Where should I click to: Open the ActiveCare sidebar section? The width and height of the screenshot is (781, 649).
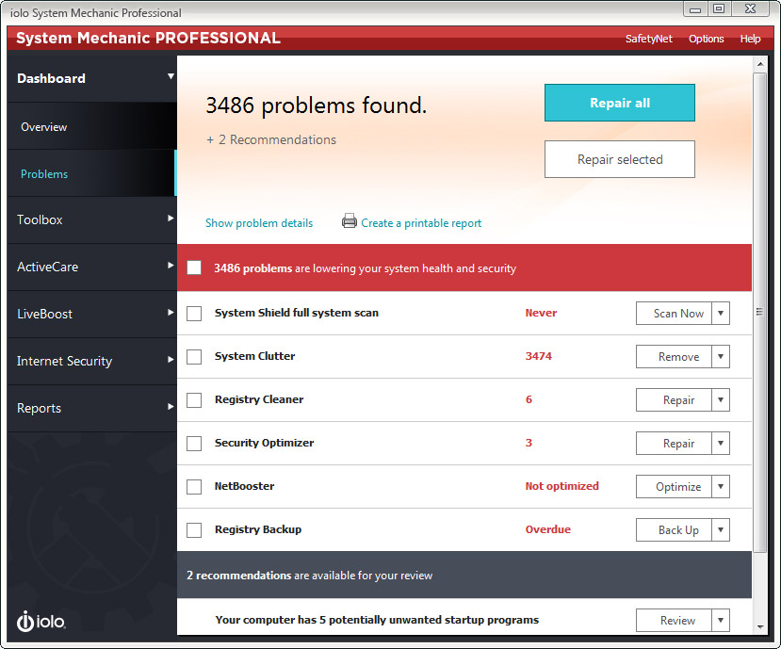click(92, 267)
